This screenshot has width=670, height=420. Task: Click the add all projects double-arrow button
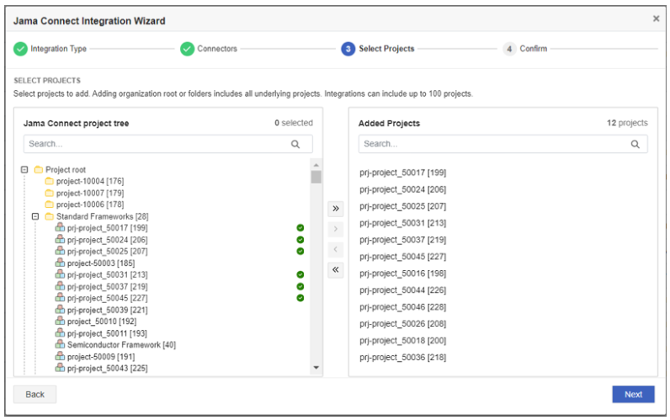336,209
